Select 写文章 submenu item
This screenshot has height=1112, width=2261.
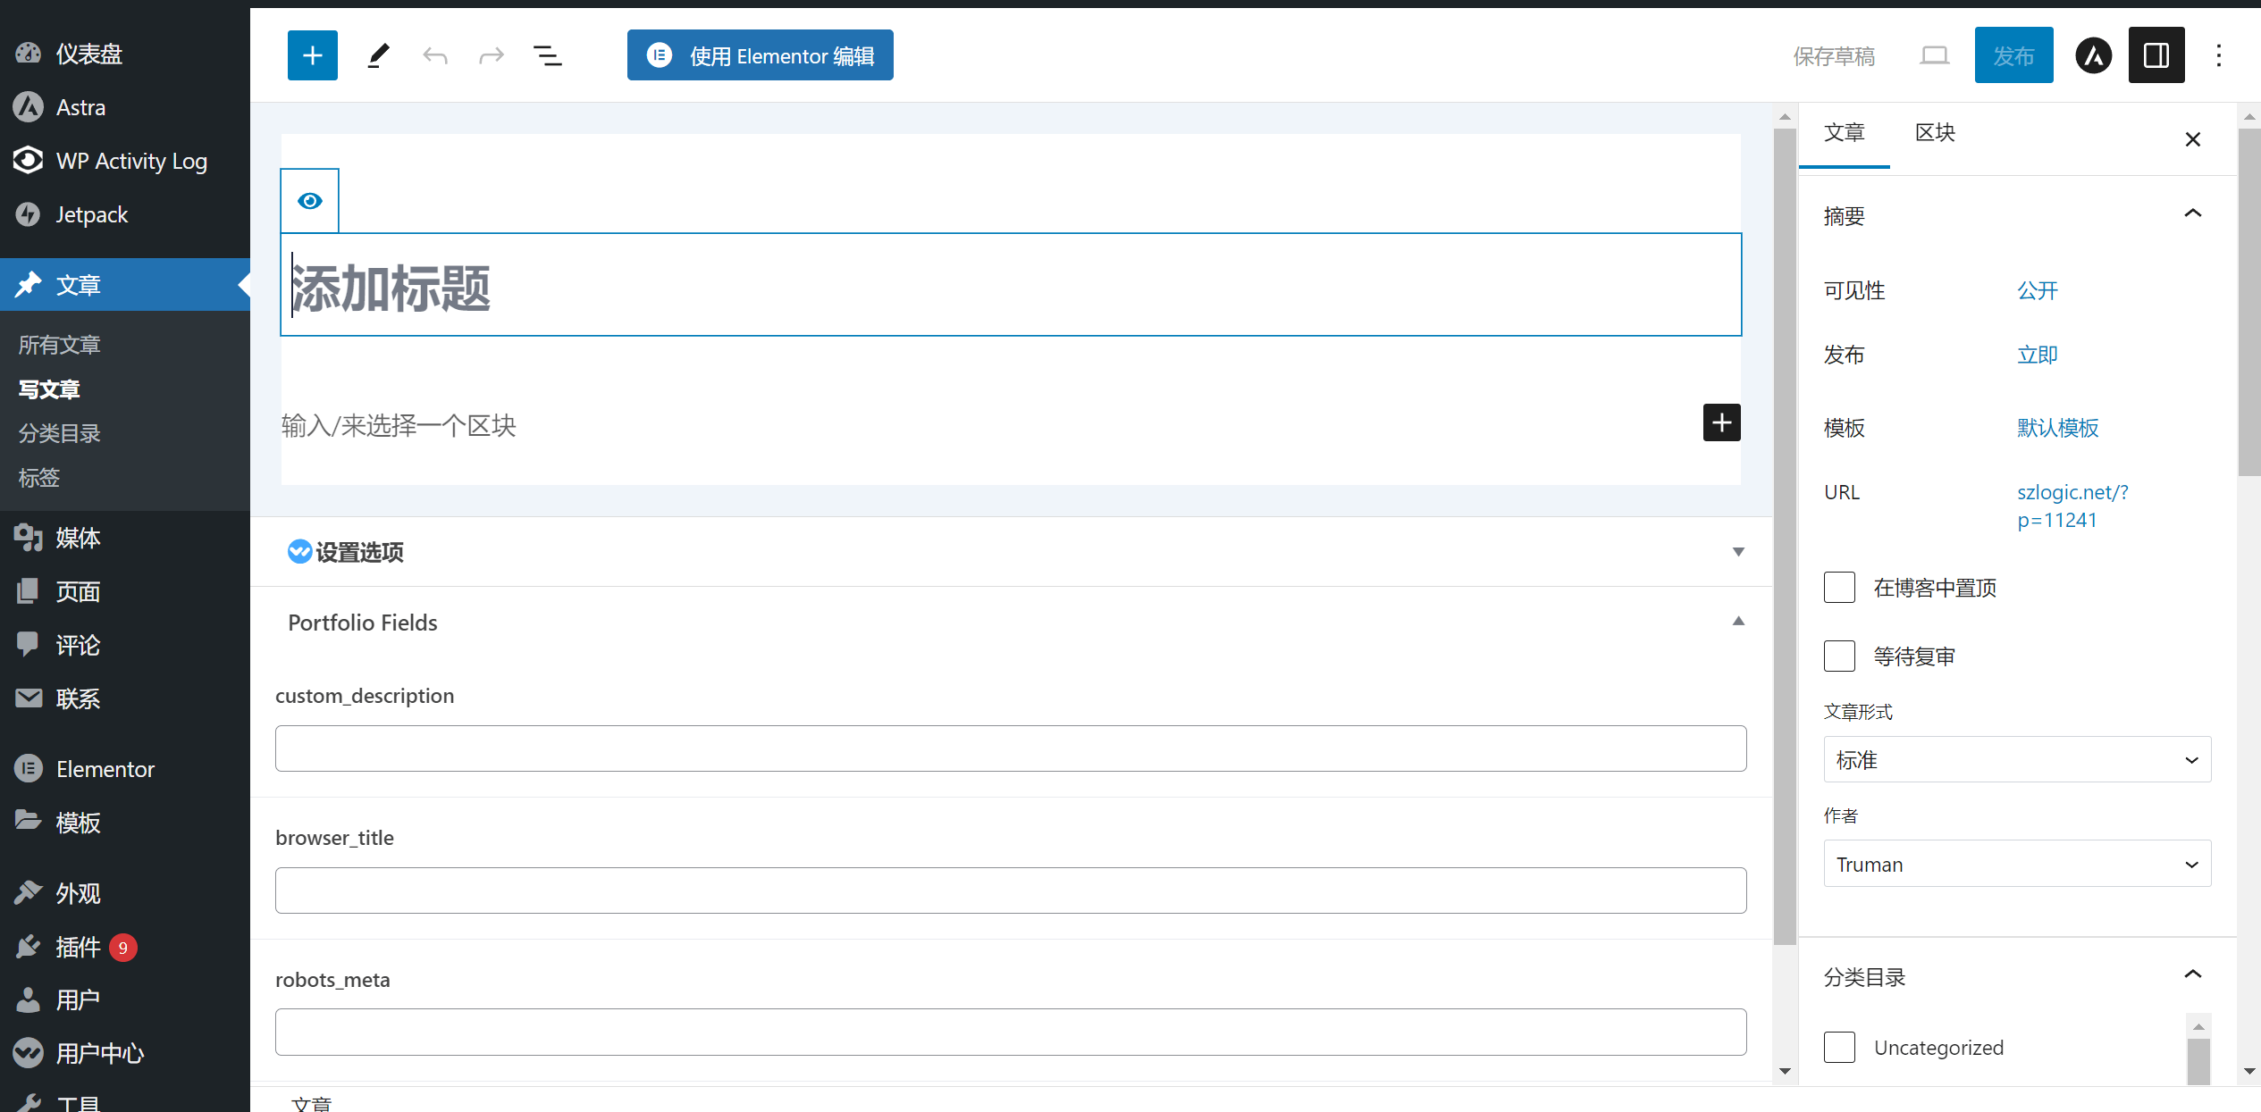click(x=49, y=389)
